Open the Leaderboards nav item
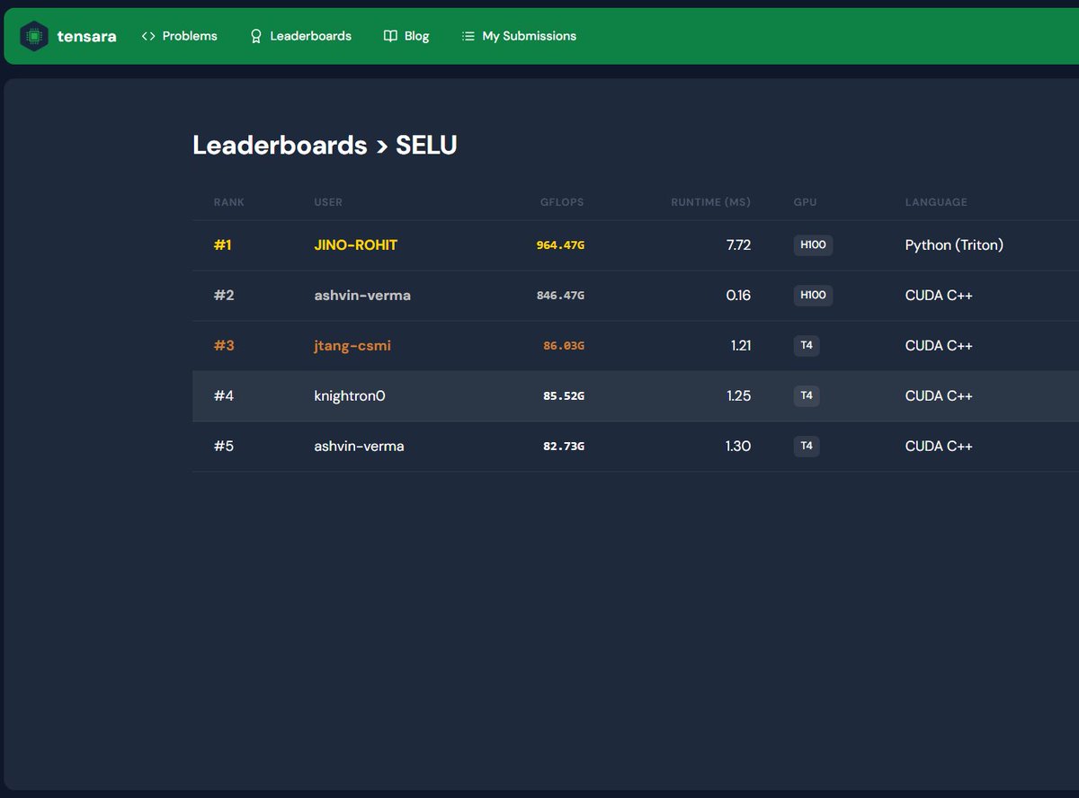1079x798 pixels. pos(300,36)
